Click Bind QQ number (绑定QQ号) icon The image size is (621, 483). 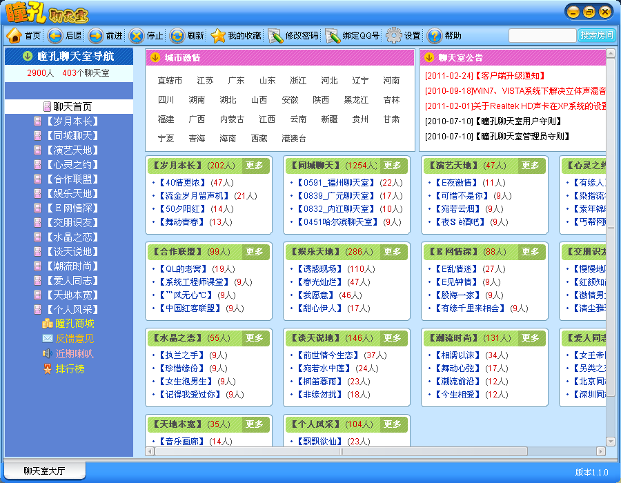[x=333, y=36]
